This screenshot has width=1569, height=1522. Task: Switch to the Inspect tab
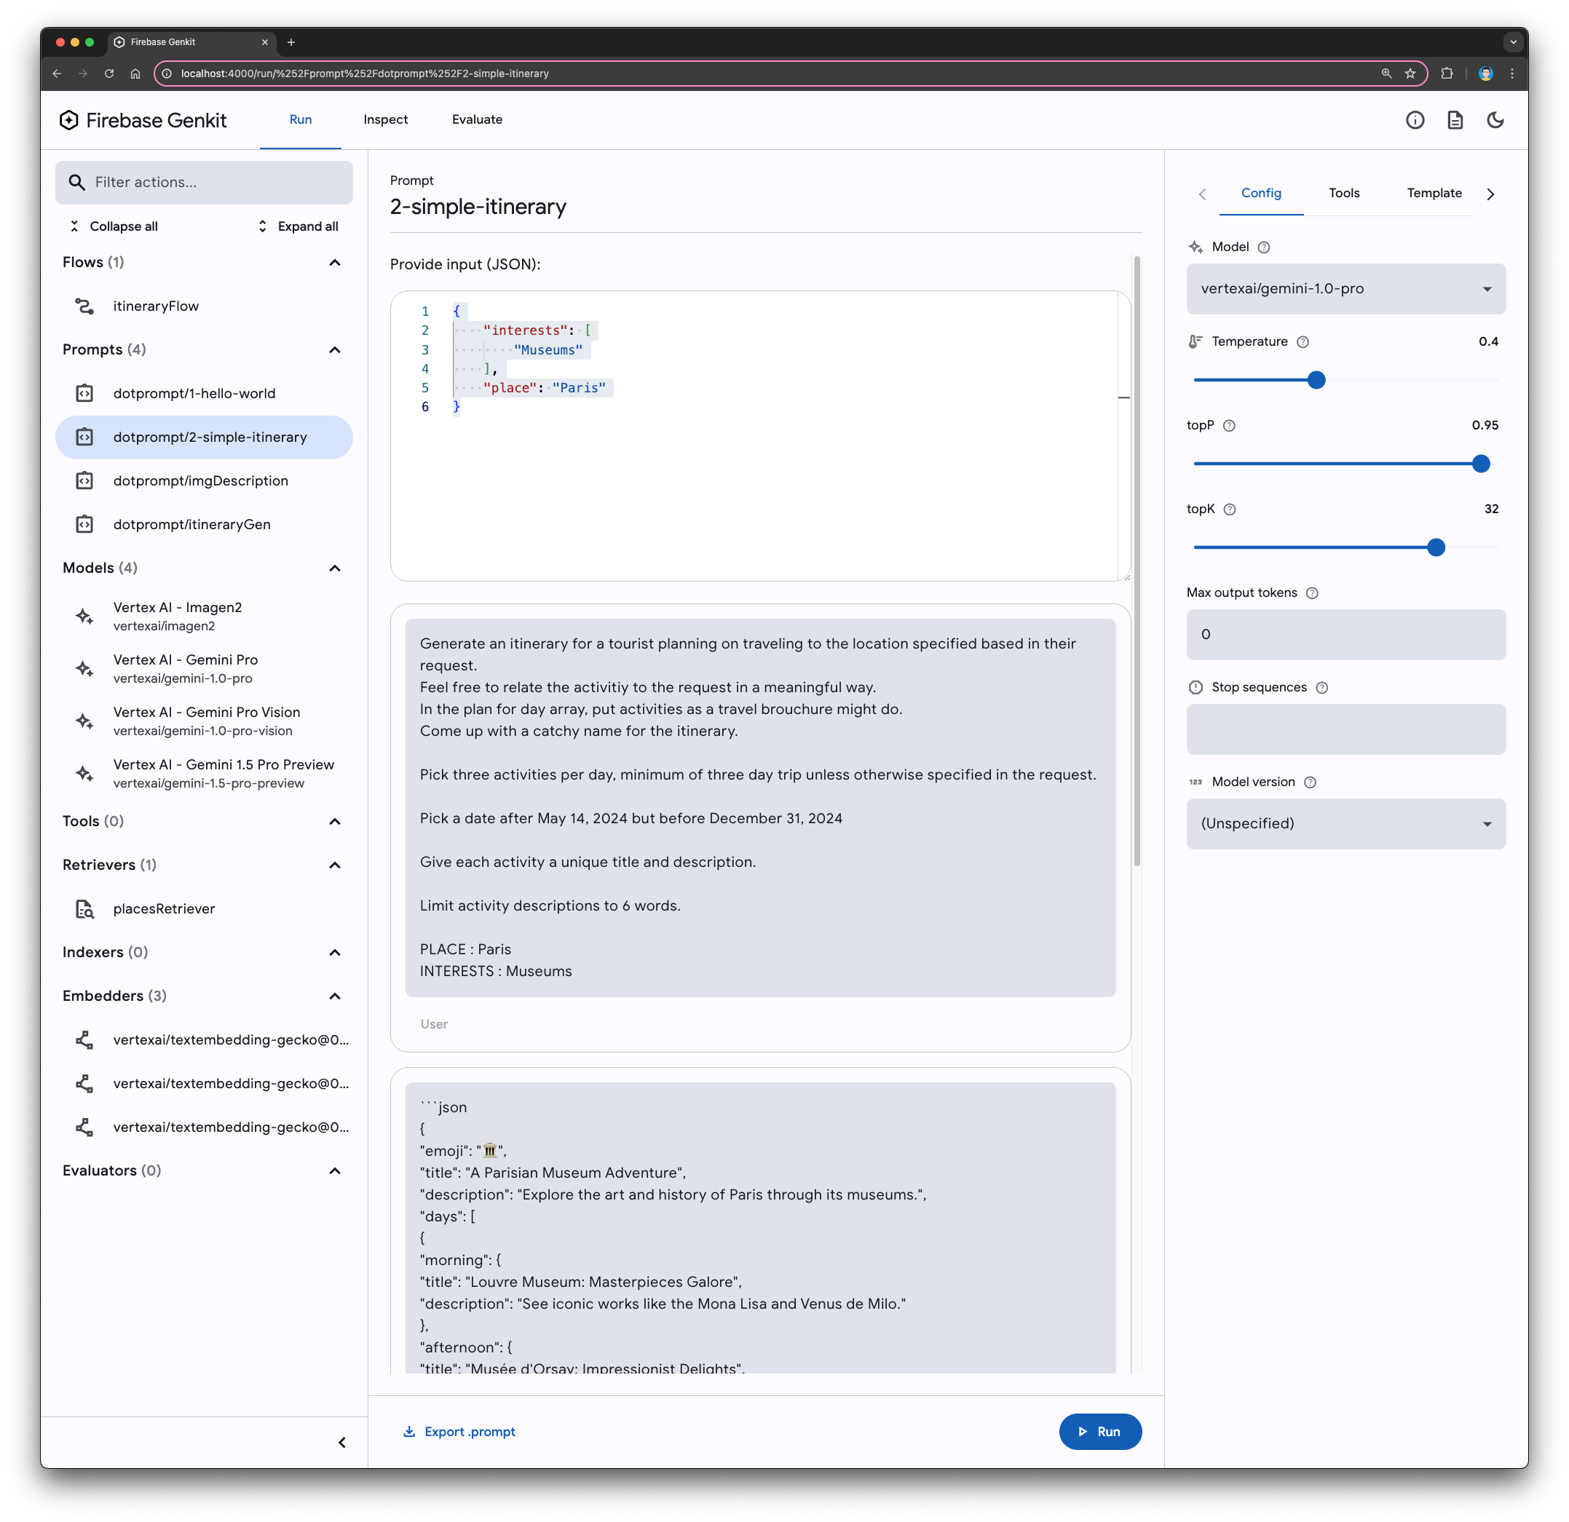(385, 119)
